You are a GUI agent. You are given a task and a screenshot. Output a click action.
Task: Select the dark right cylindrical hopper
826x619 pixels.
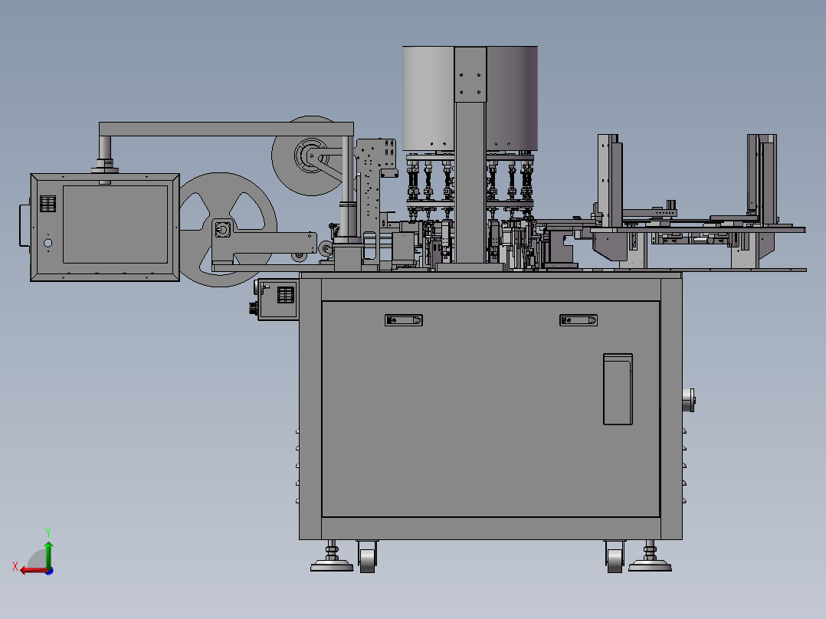click(x=512, y=99)
